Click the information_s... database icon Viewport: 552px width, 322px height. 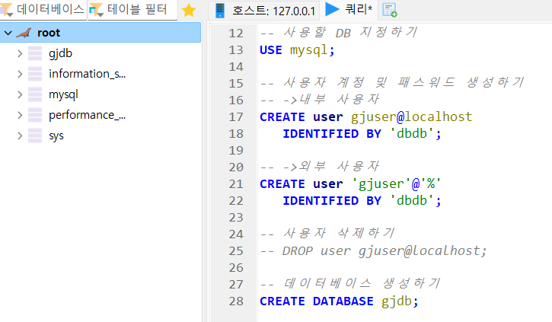click(35, 74)
